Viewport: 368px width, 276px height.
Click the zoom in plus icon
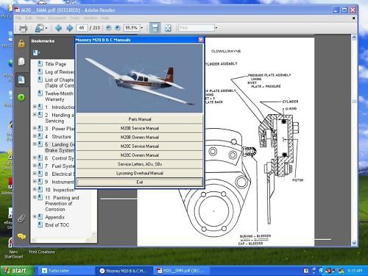pyautogui.click(x=118, y=28)
